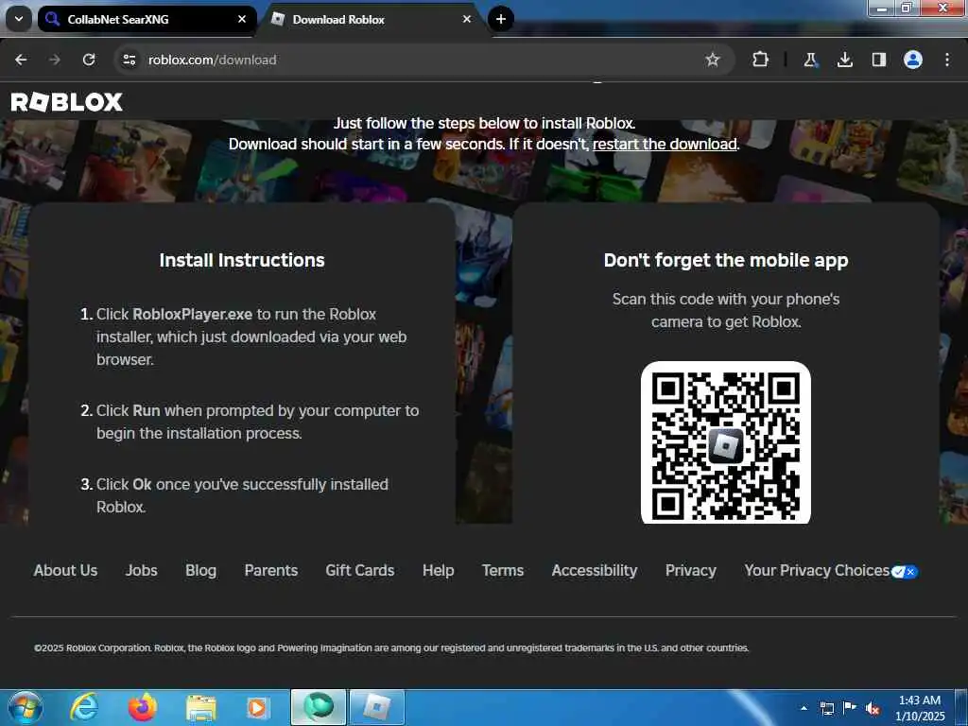
Task: Click the "Don't forget the mobile app" heading
Action: pyautogui.click(x=726, y=260)
